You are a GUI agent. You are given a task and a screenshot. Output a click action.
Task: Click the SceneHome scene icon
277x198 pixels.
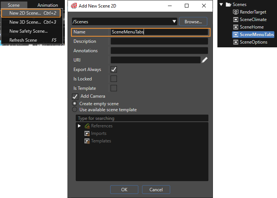tap(236, 27)
